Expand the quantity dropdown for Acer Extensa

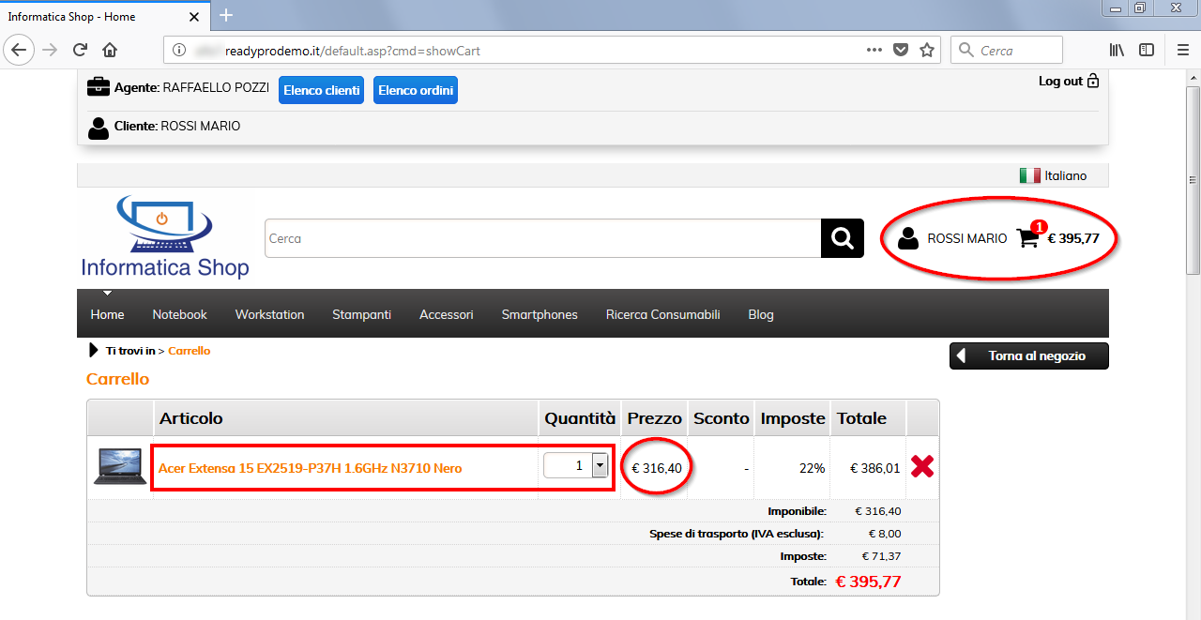click(x=600, y=465)
